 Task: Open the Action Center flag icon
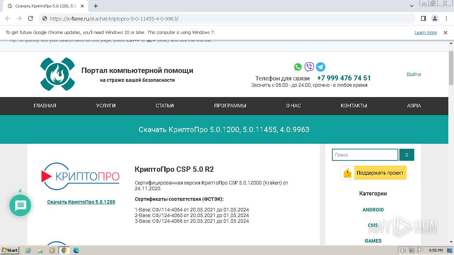[x=420, y=250]
